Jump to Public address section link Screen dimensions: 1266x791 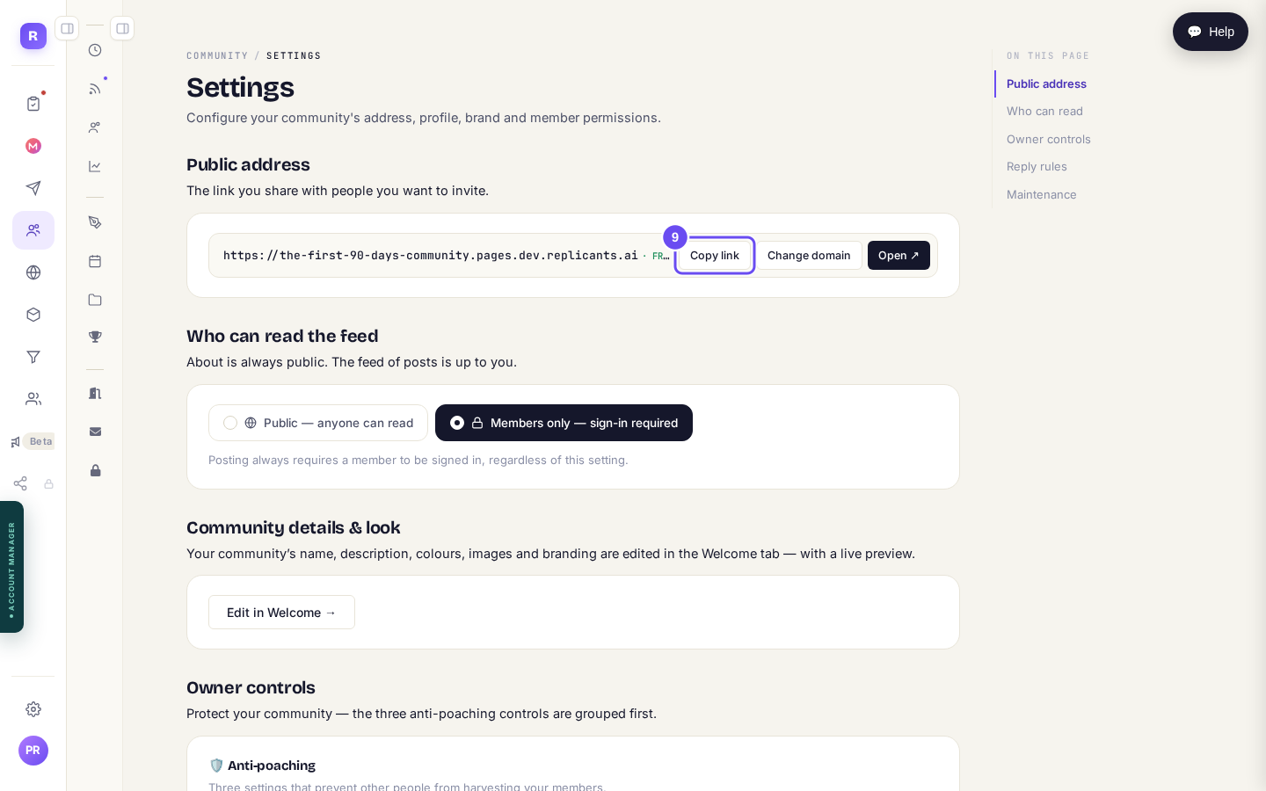(x=1046, y=83)
